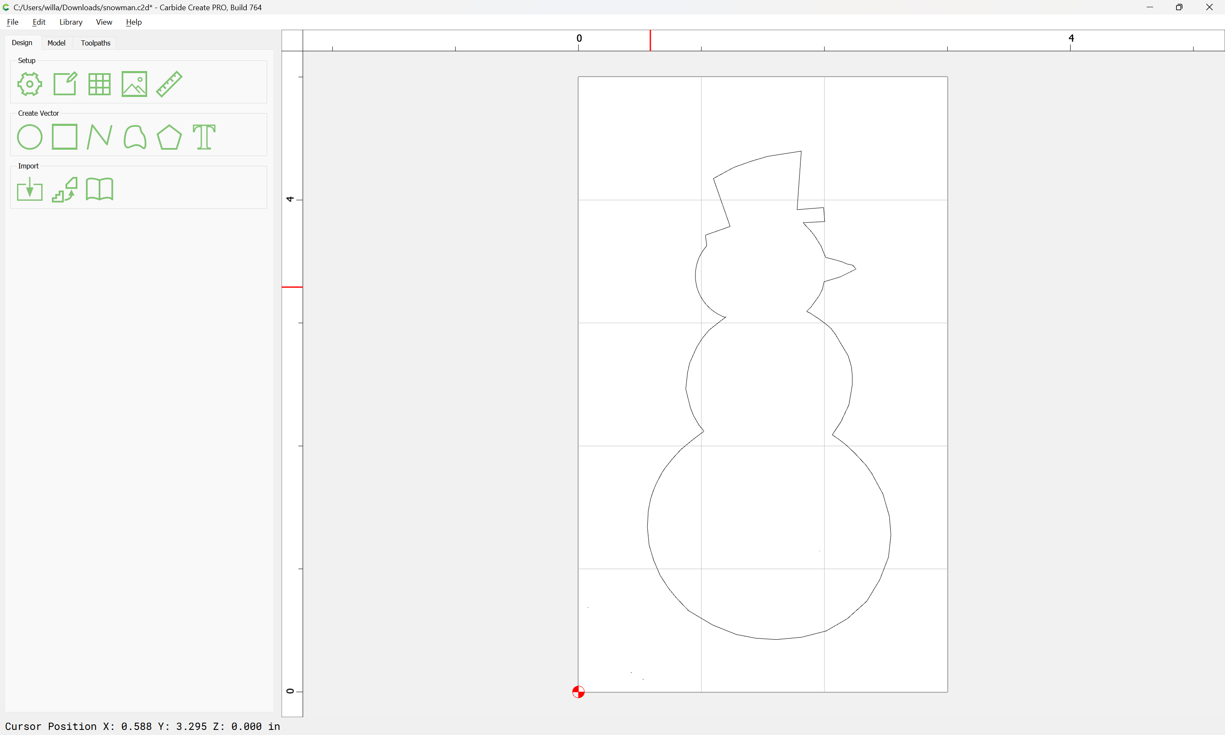Select the ruler measure tool
The image size is (1225, 735).
[169, 84]
